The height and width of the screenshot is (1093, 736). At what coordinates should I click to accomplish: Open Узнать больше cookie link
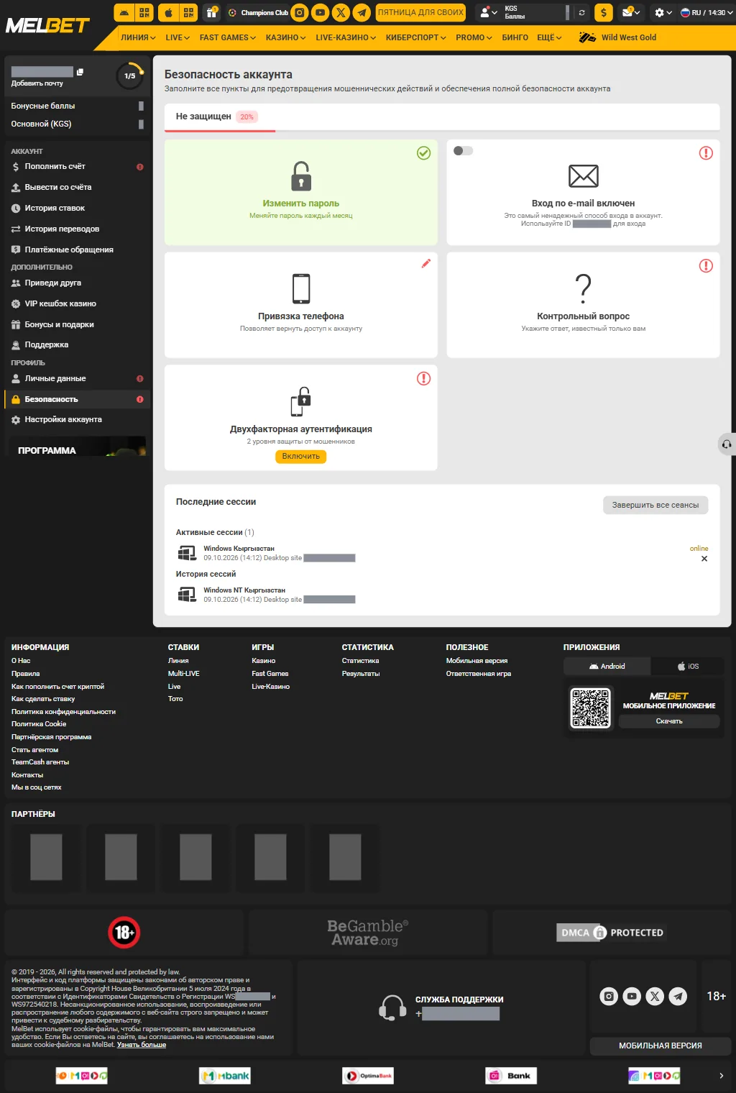tap(142, 1044)
